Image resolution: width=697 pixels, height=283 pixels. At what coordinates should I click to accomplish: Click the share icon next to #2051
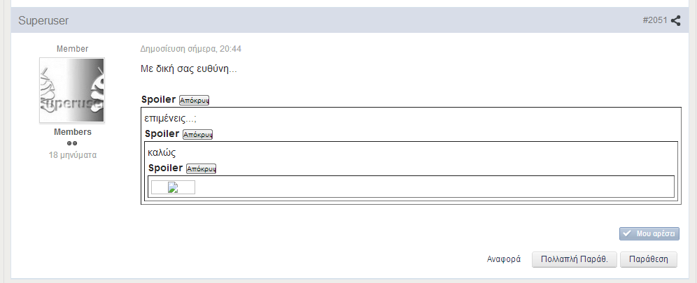[x=675, y=20]
